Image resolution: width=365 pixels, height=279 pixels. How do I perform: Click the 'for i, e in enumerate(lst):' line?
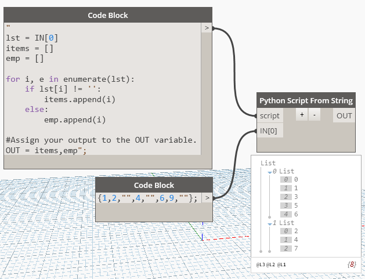click(x=70, y=79)
